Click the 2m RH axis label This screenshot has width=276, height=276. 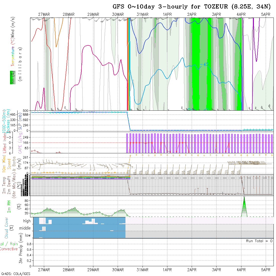pyautogui.click(x=10, y=206)
